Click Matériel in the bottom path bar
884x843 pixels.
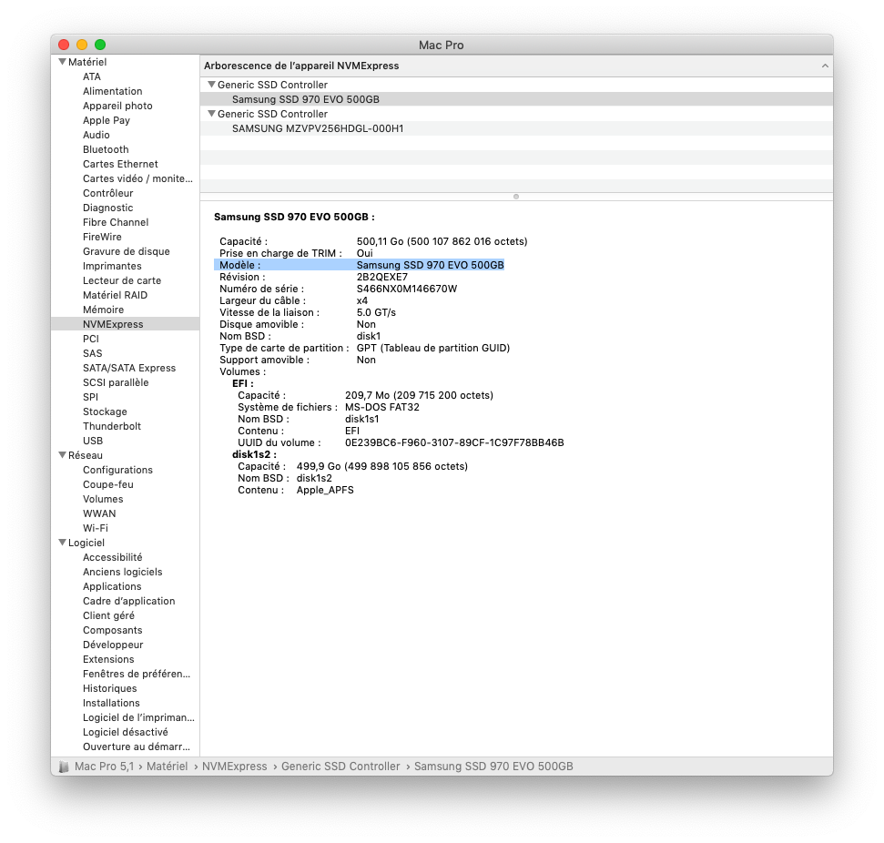point(167,767)
